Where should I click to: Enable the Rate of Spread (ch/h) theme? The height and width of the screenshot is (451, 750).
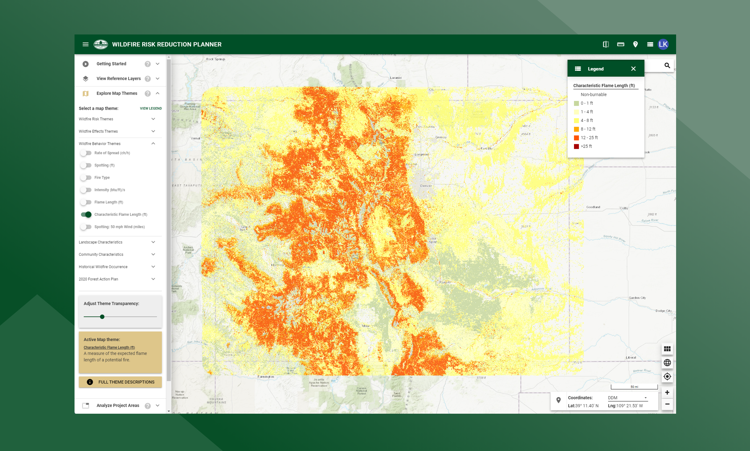click(x=86, y=153)
